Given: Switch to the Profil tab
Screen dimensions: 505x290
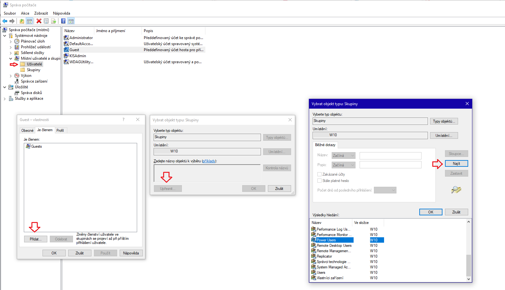Looking at the screenshot, I should (60, 131).
